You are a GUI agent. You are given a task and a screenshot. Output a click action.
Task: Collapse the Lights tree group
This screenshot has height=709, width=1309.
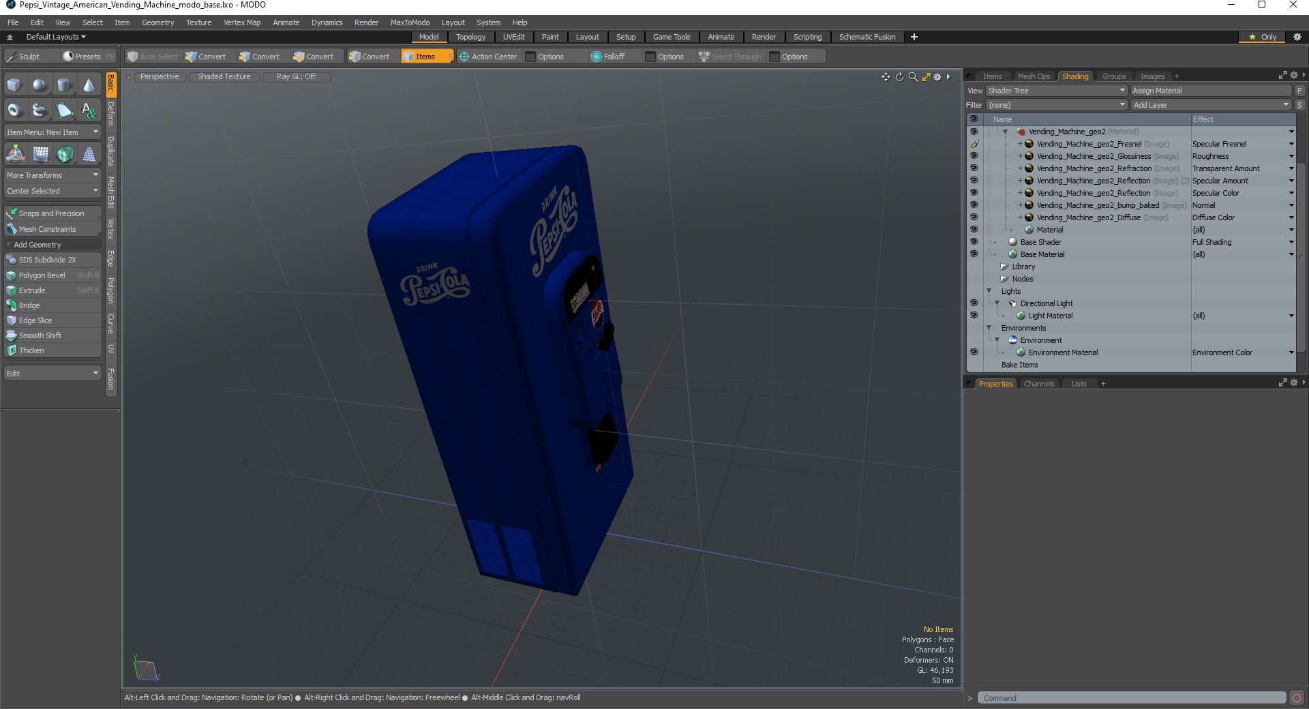[x=989, y=291]
